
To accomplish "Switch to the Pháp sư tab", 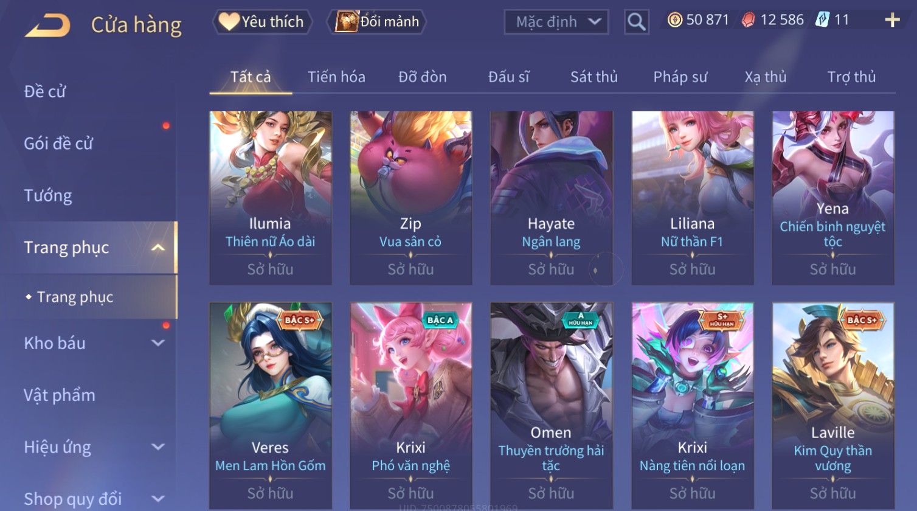I will coord(680,77).
